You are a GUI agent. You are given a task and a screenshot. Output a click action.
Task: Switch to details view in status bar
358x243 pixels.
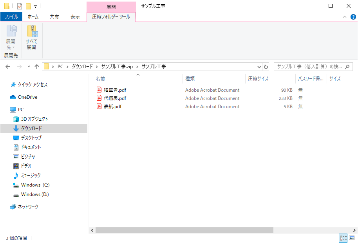click(x=343, y=238)
